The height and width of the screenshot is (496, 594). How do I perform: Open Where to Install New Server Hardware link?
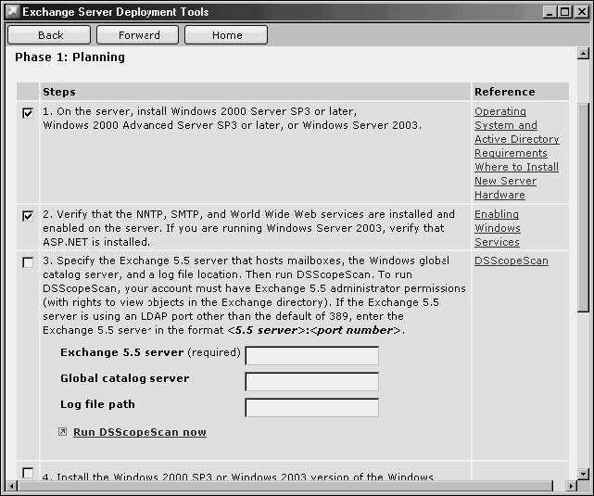coord(516,181)
